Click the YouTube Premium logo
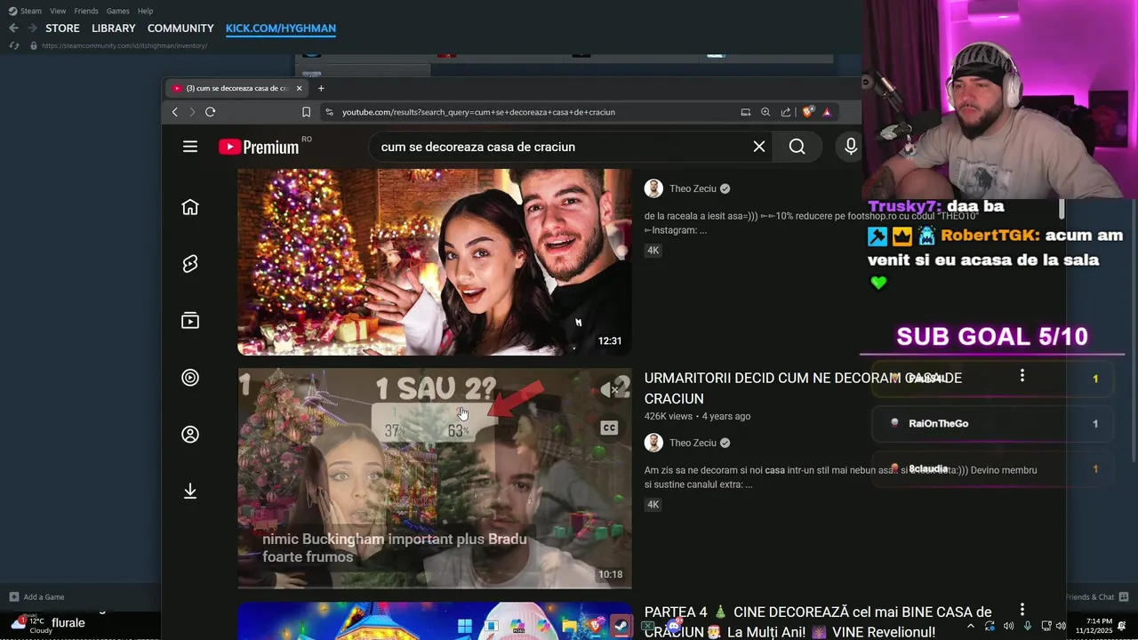The width and height of the screenshot is (1138, 640). pos(260,147)
